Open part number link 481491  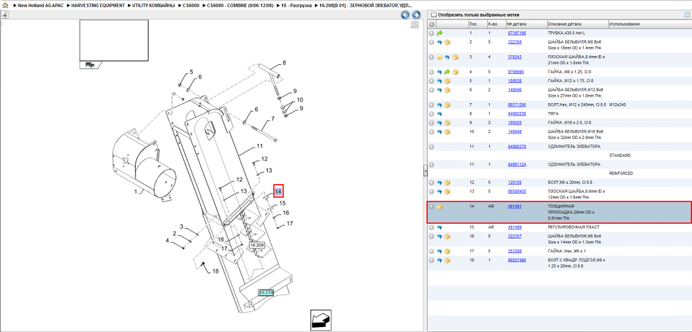point(515,206)
